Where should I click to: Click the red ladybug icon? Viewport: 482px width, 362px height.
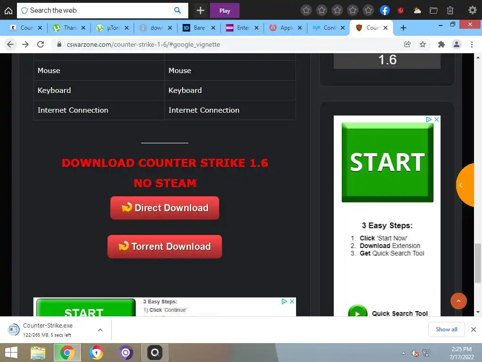(400, 10)
